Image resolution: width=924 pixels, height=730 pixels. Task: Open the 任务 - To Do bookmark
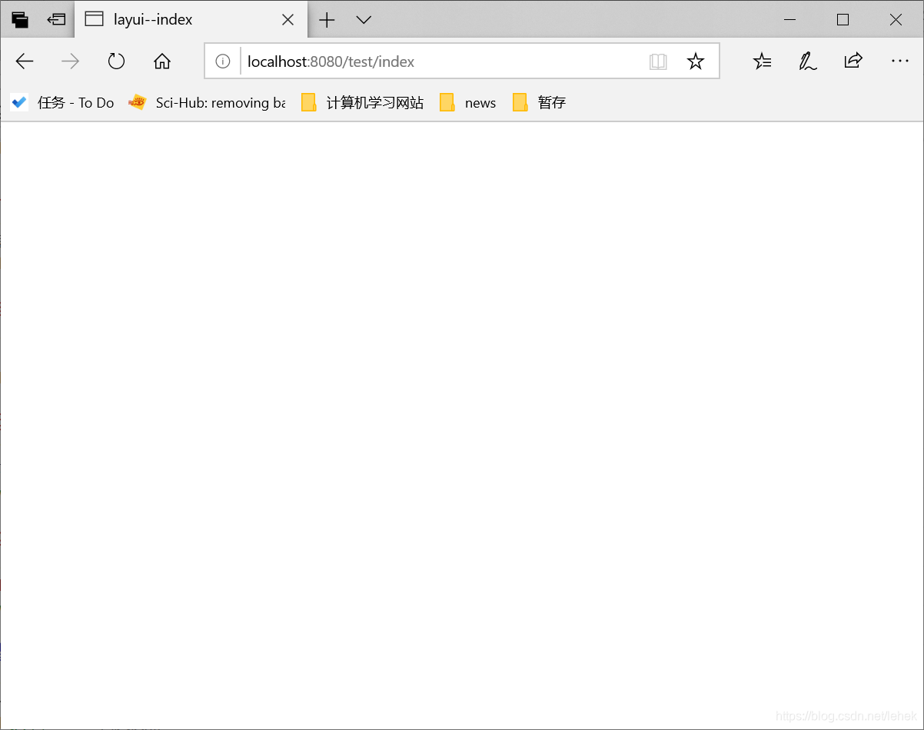pyautogui.click(x=62, y=102)
